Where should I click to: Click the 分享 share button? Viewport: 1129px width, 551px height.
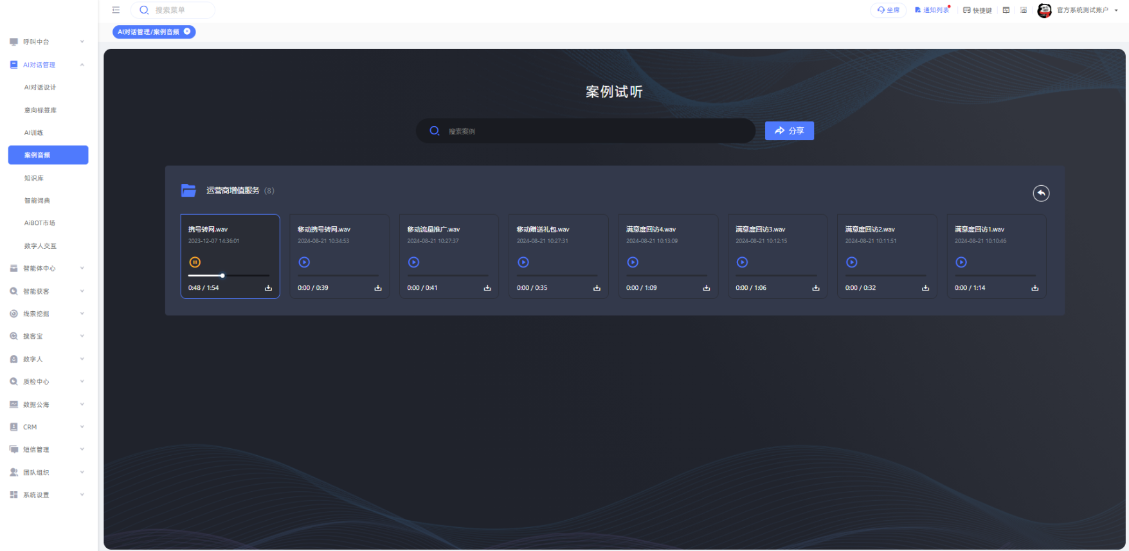coord(789,131)
